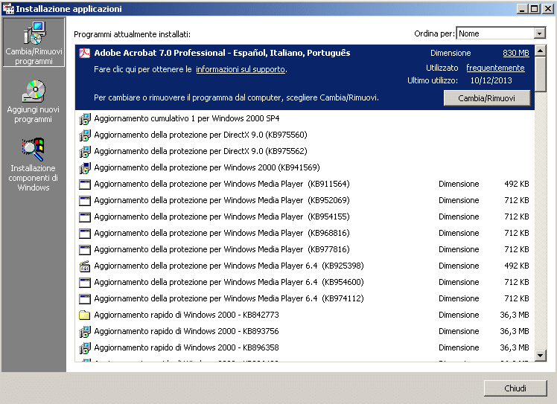This screenshot has width=557, height=404.
Task: Select Aggiornamento rapido Windows 2000 - KB896358
Action: click(186, 347)
